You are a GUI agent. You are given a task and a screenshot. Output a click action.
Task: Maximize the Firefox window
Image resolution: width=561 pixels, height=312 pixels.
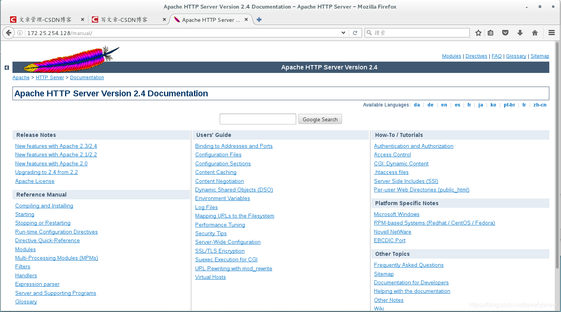point(540,7)
